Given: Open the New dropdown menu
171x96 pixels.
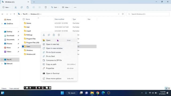Looking at the screenshot, I should coord(6,7).
